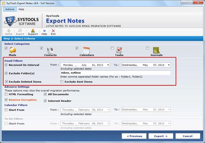Open Email Filters To date dropdown
205x143 pixels.
click(169, 65)
